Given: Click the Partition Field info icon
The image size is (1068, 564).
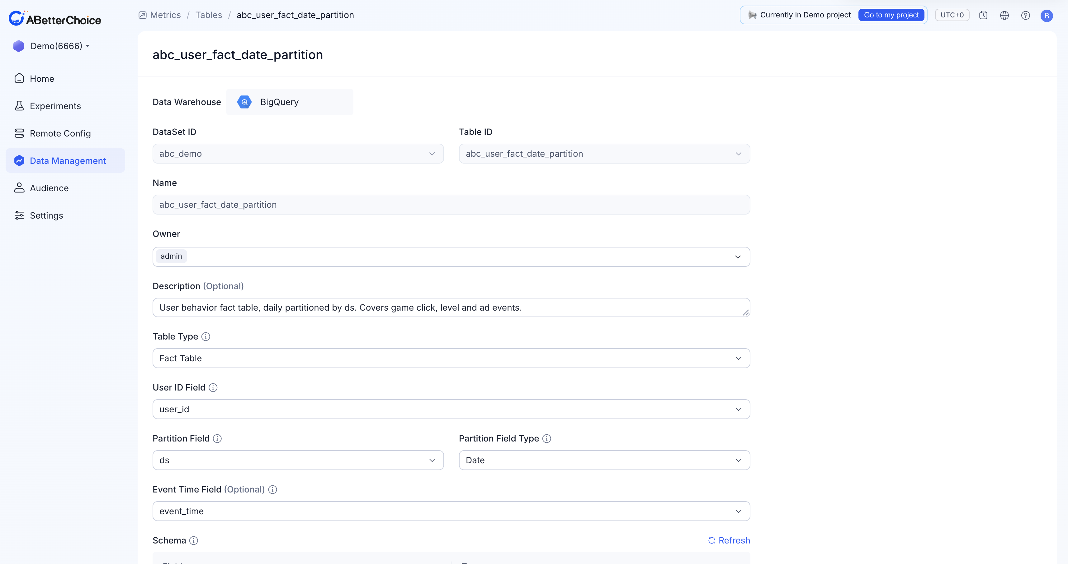Looking at the screenshot, I should [217, 438].
